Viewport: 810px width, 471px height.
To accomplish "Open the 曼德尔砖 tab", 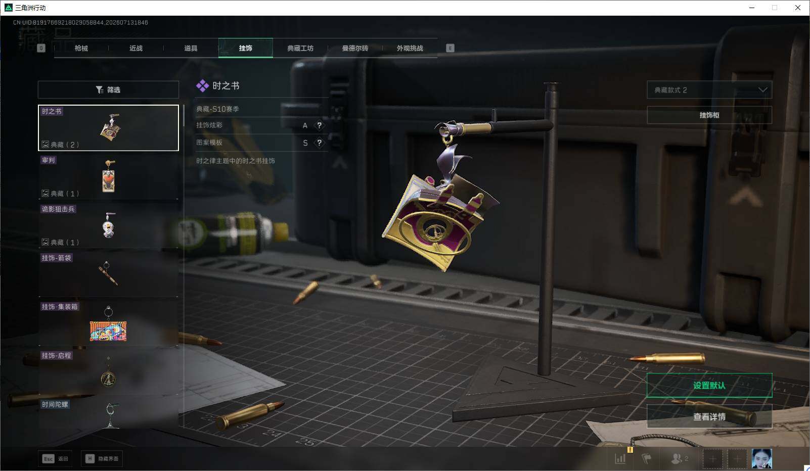I will [x=355, y=48].
